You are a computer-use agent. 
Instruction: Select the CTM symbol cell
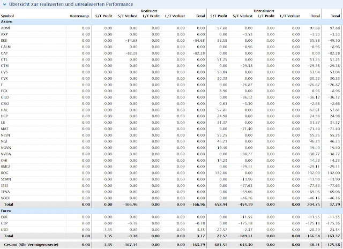[5, 65]
